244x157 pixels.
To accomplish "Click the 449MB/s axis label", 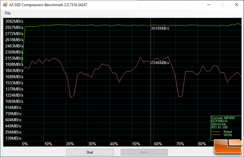I will [x=13, y=126].
